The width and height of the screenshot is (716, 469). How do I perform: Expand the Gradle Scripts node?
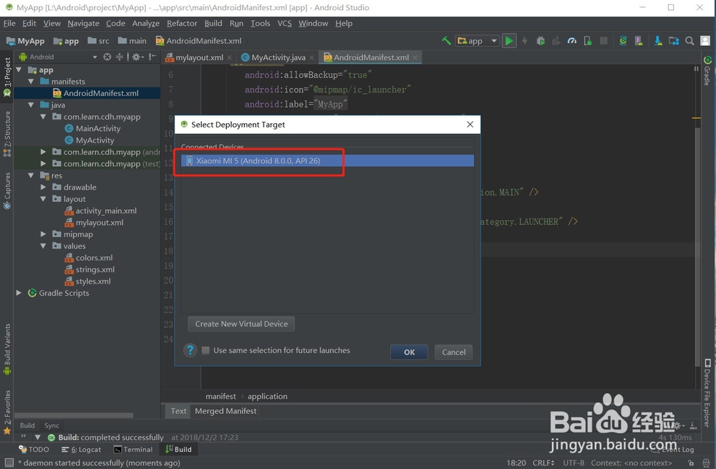19,293
